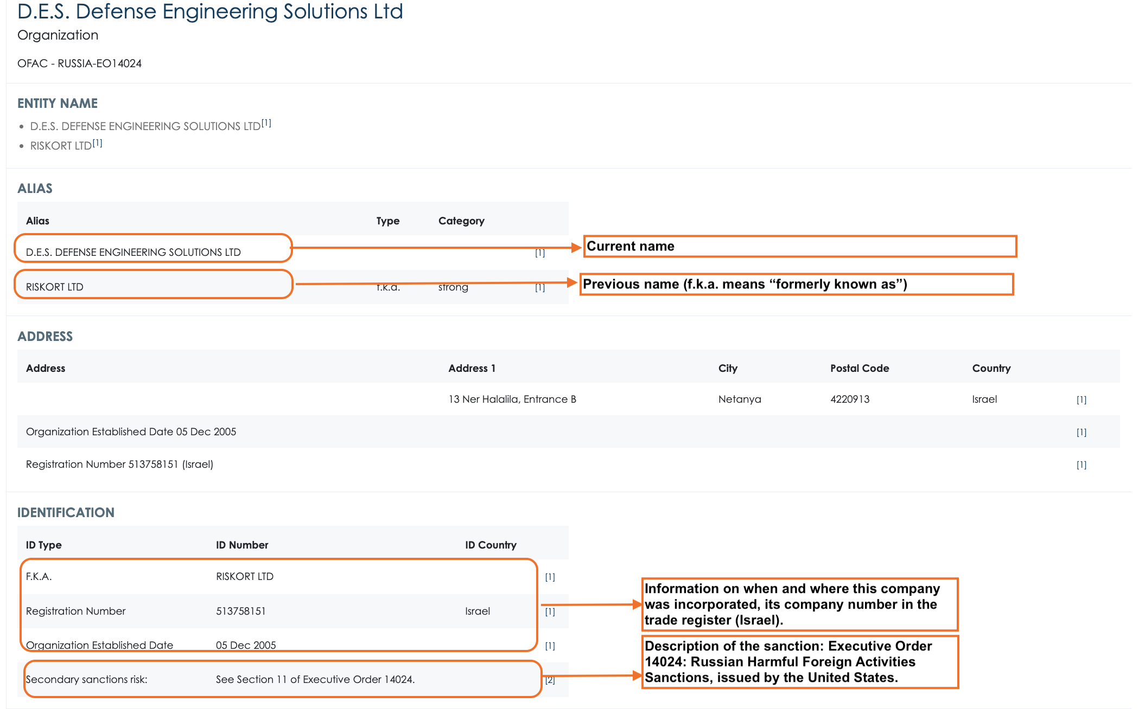This screenshot has height=709, width=1145.
Task: Click the Executive Order 14024 description annotation
Action: tap(800, 662)
